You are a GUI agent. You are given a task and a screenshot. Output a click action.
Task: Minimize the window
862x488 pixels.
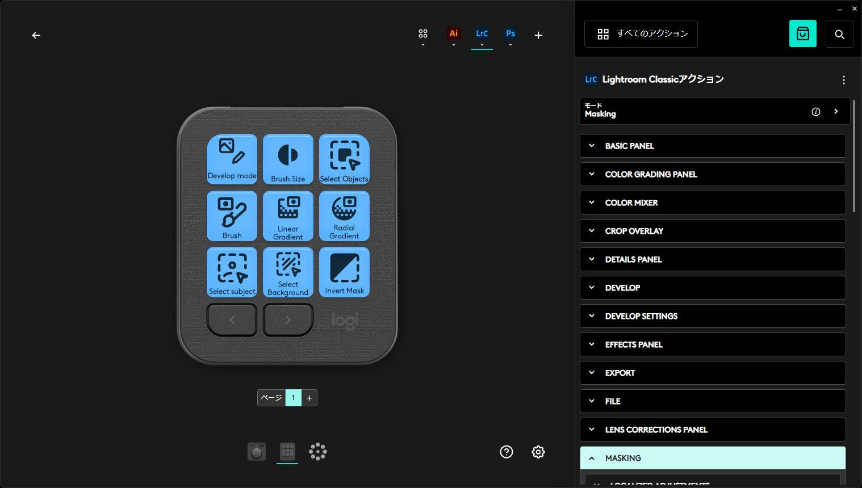(x=840, y=9)
